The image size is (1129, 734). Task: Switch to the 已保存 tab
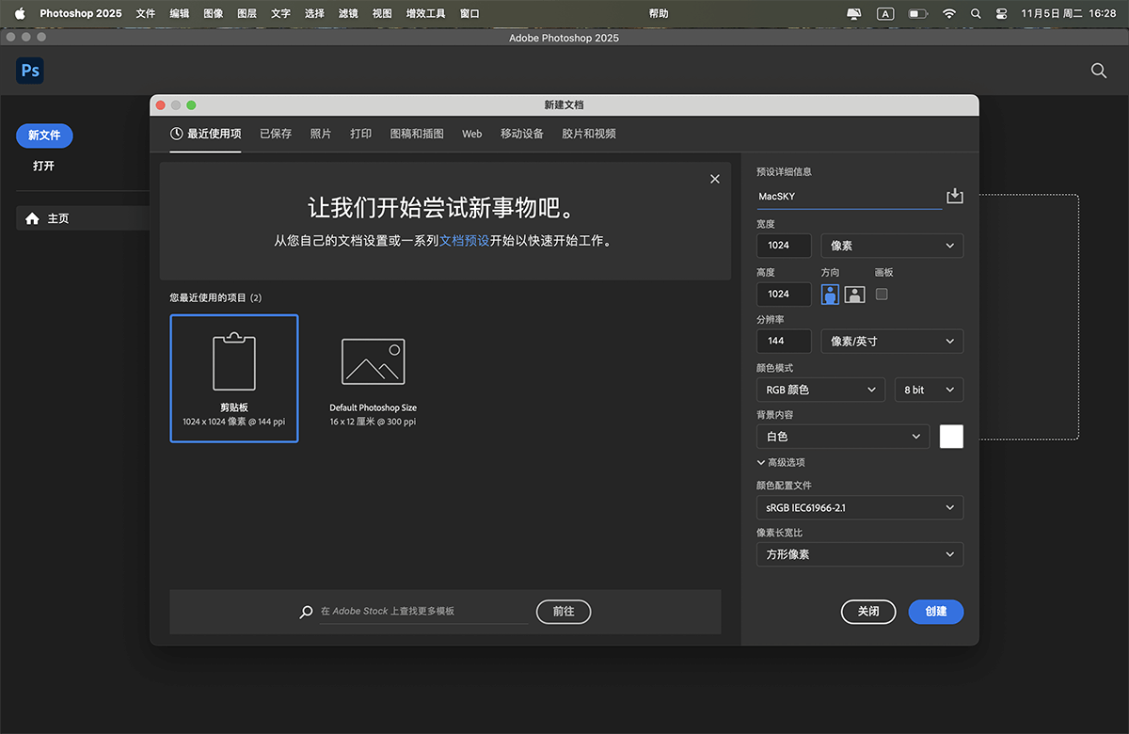[x=276, y=134]
